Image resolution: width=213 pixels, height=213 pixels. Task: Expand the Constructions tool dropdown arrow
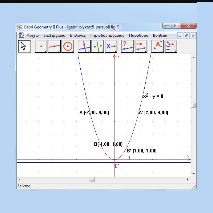click(89, 51)
